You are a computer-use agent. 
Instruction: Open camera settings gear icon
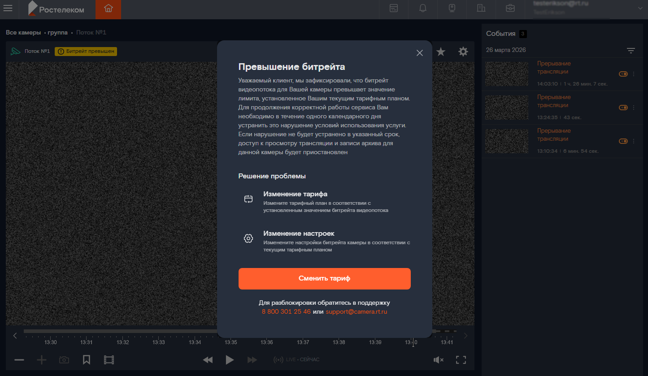pyautogui.click(x=463, y=52)
